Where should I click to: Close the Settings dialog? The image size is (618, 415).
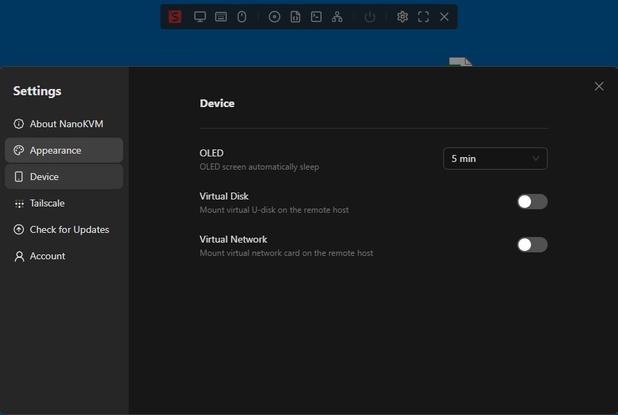(x=599, y=86)
